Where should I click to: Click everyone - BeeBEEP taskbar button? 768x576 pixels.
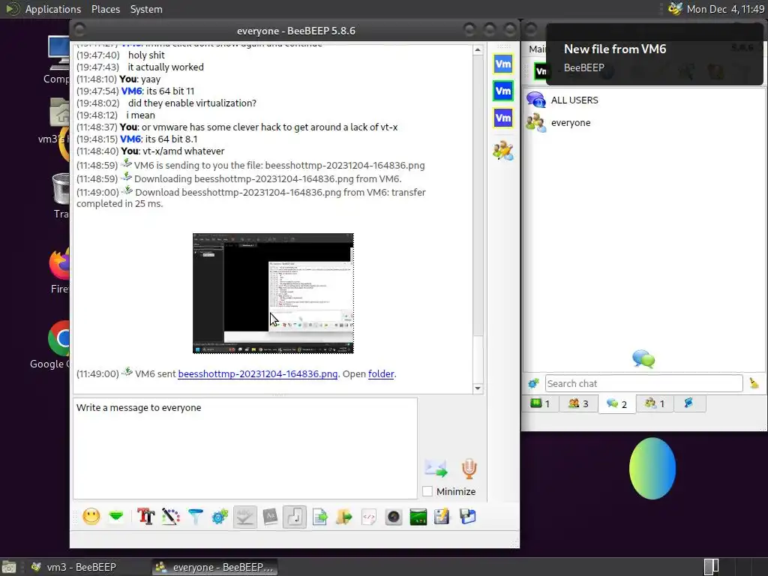tap(214, 567)
